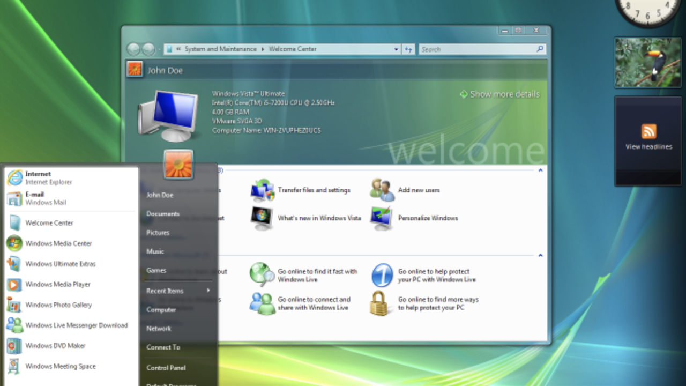The height and width of the screenshot is (386, 686).
Task: Open Personalize Windows
Action: coord(382,218)
